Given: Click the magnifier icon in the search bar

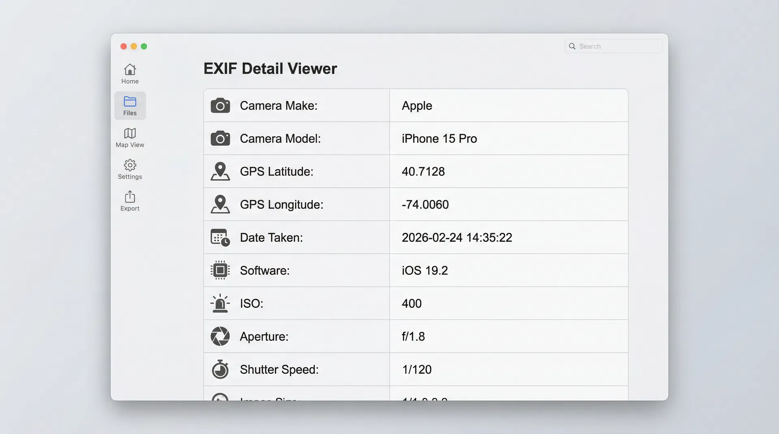Looking at the screenshot, I should 572,46.
